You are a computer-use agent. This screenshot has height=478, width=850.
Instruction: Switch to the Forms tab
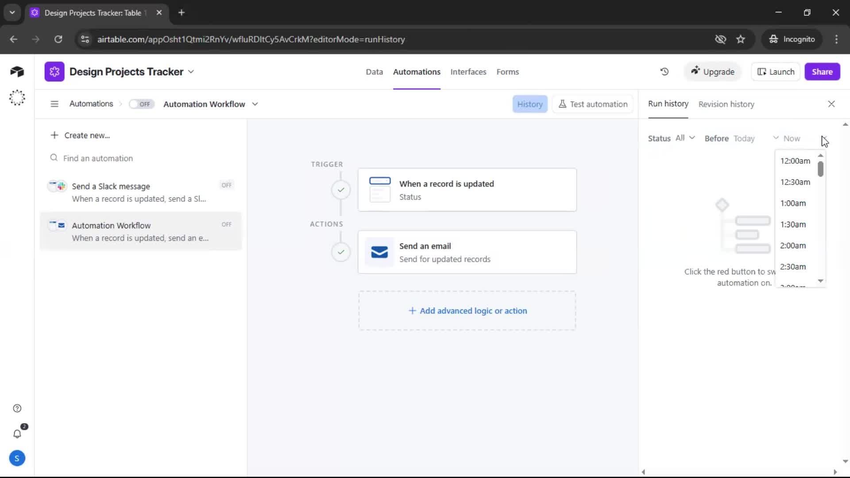(x=507, y=72)
